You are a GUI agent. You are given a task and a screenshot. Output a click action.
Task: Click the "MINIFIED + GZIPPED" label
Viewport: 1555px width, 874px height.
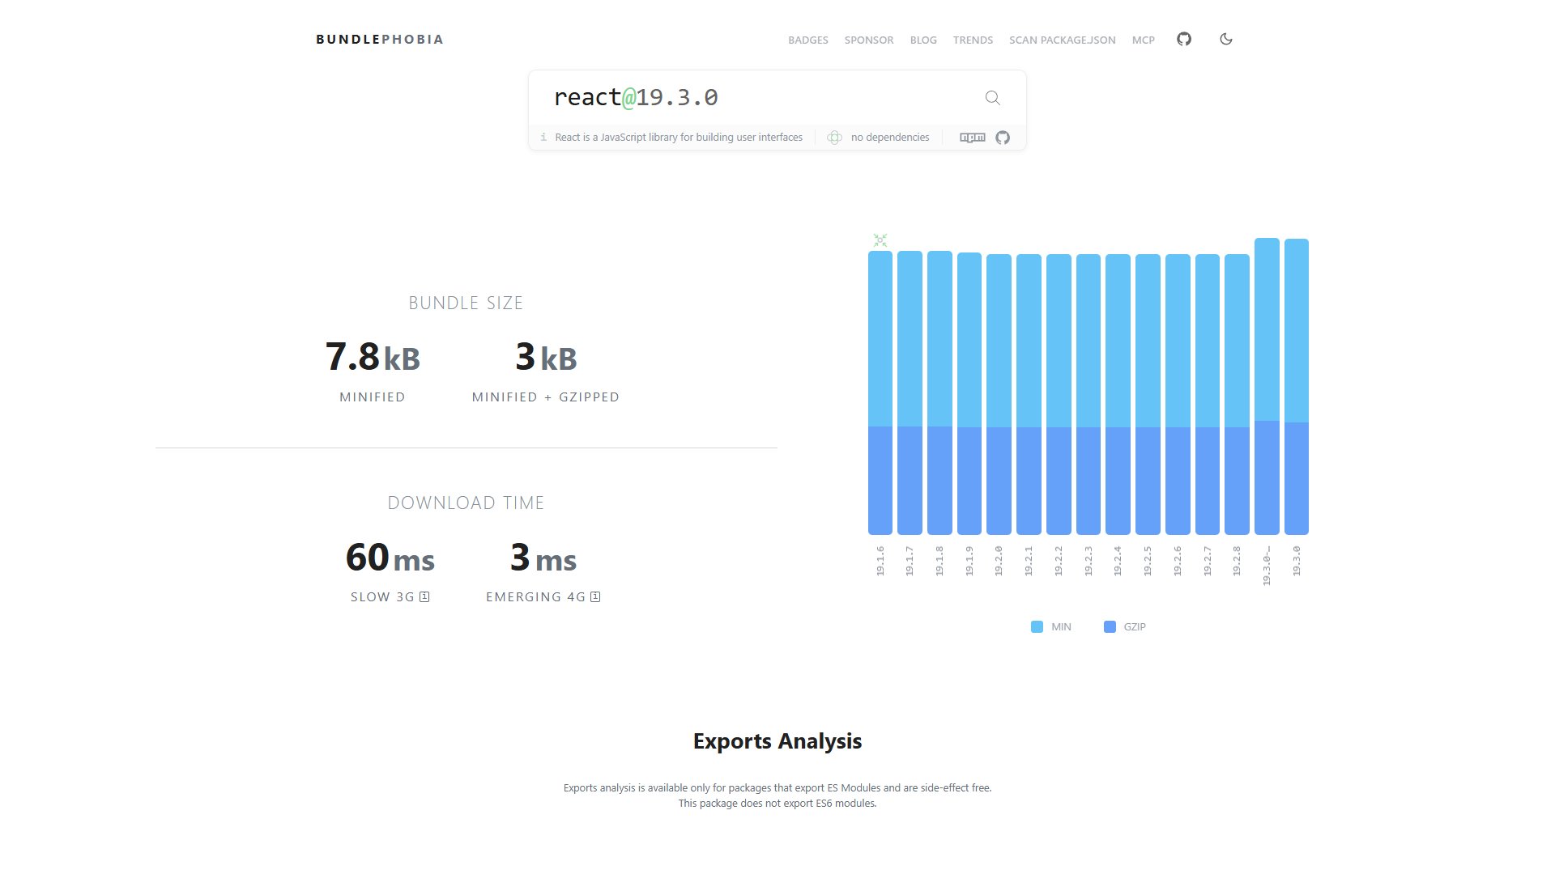point(546,397)
